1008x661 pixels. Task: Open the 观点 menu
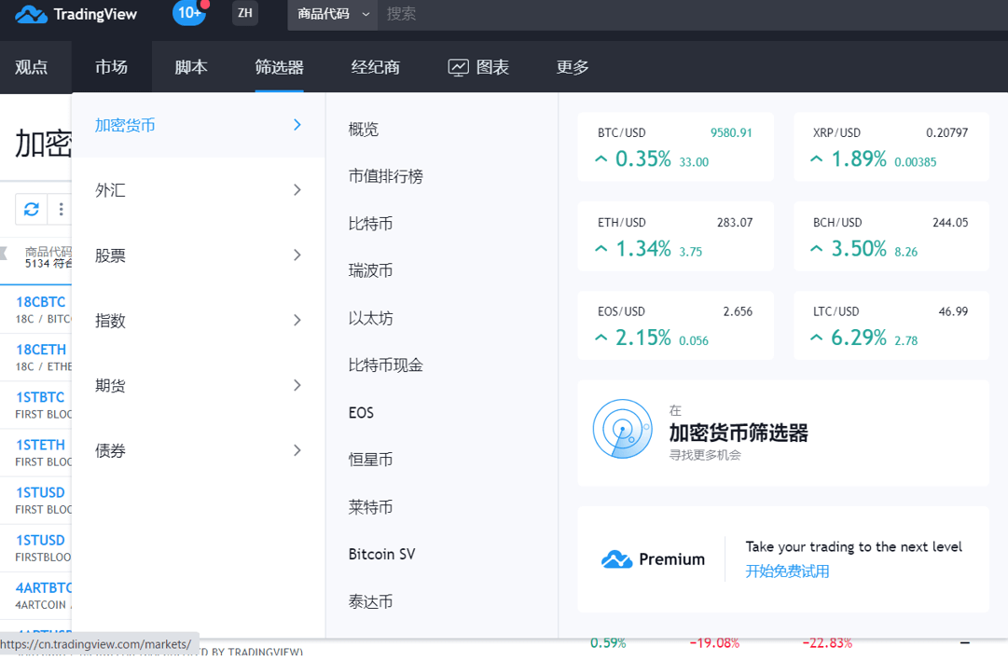coord(32,67)
